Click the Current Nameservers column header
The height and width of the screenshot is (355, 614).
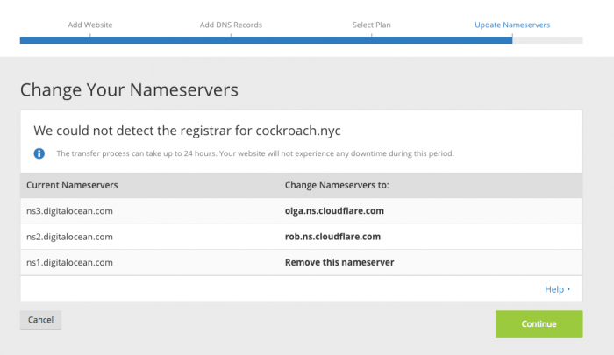tap(72, 185)
